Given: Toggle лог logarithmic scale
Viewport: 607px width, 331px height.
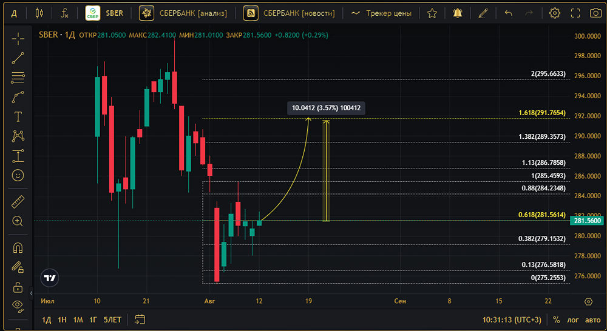Looking at the screenshot, I should coord(573,320).
